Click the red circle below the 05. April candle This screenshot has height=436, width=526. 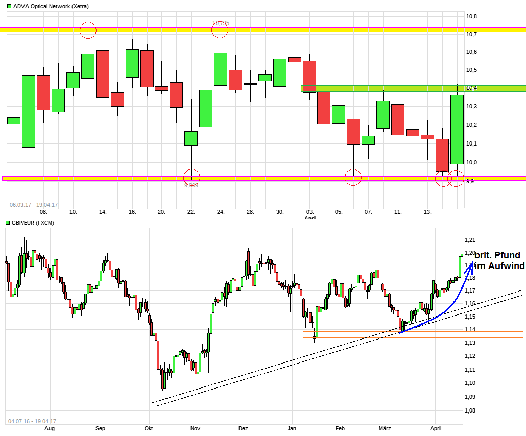coord(353,178)
